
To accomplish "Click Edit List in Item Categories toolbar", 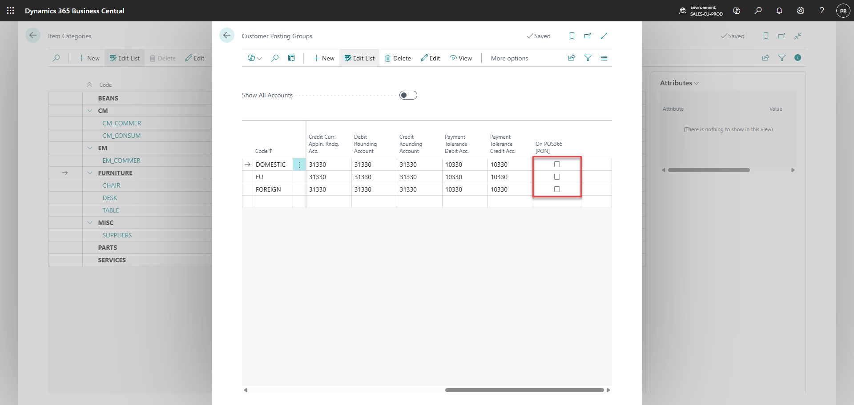I will pyautogui.click(x=125, y=58).
